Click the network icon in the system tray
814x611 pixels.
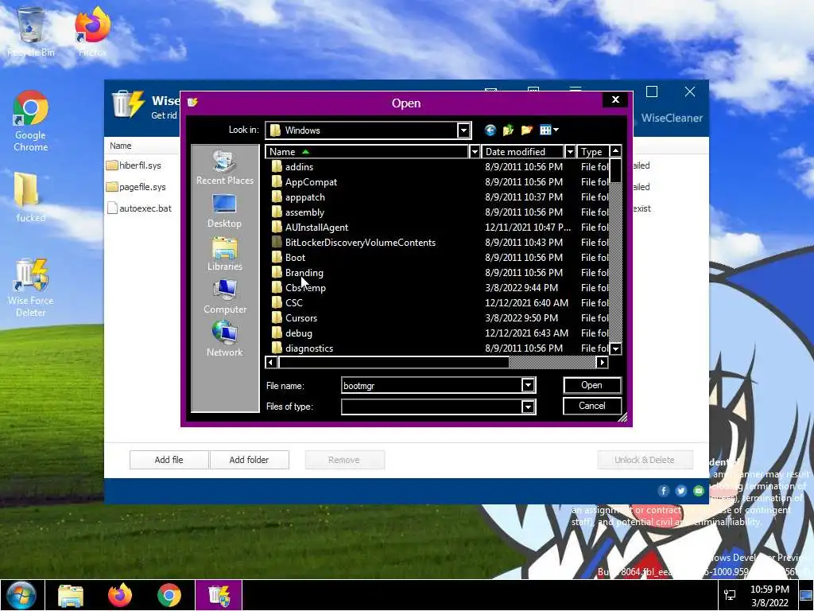pyautogui.click(x=730, y=595)
